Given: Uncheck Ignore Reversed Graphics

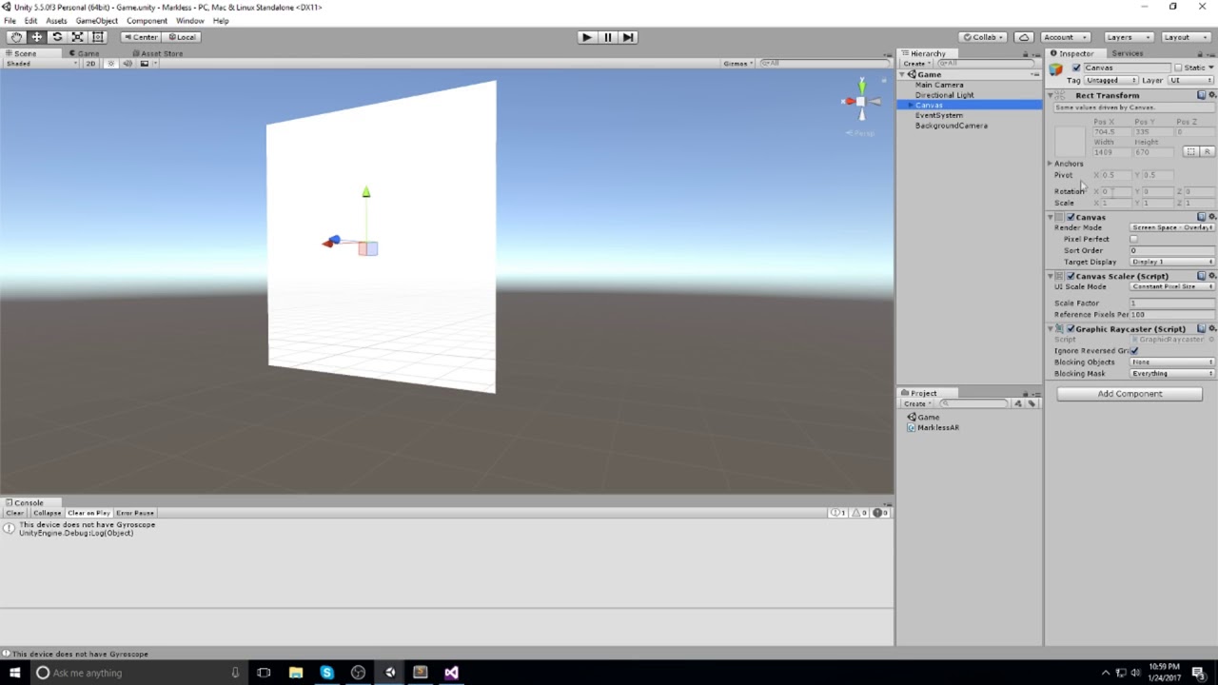Looking at the screenshot, I should coord(1134,350).
